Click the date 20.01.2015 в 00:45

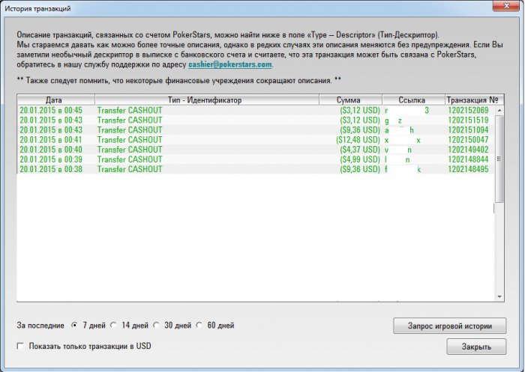tap(51, 110)
